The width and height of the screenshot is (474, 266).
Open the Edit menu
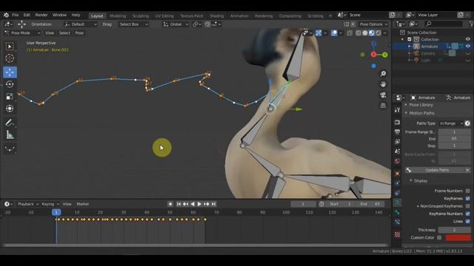click(x=27, y=15)
